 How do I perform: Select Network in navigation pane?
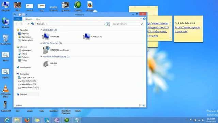pos(26,94)
